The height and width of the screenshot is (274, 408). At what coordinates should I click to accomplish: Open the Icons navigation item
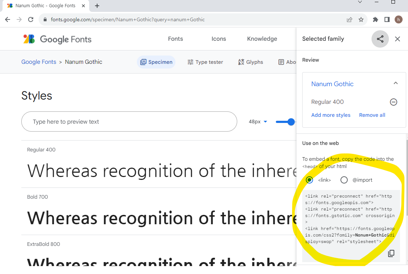pos(218,39)
